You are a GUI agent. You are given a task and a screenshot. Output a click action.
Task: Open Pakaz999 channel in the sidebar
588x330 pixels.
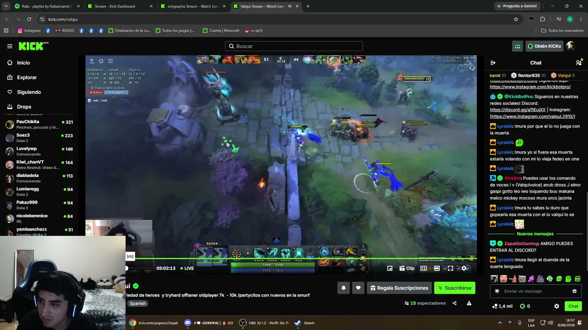[x=39, y=205]
